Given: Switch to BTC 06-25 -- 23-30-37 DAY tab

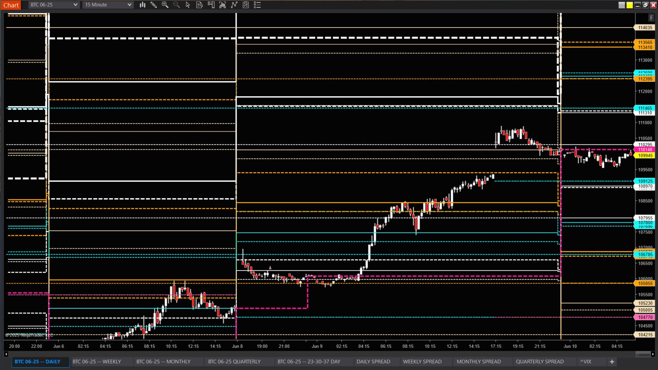Looking at the screenshot, I should (x=309, y=362).
